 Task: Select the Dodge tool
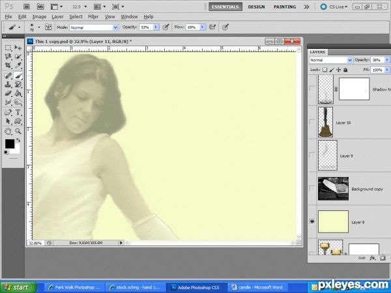coord(18,102)
